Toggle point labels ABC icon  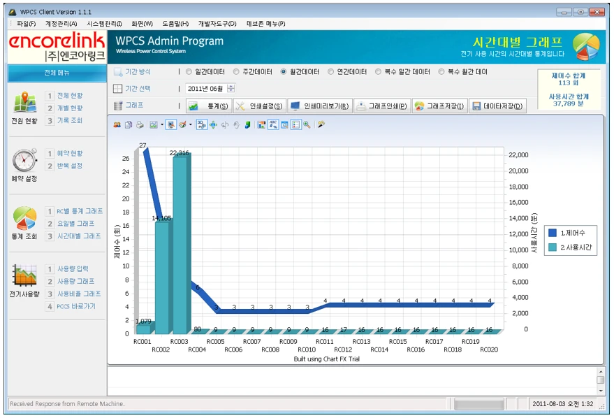tap(273, 125)
